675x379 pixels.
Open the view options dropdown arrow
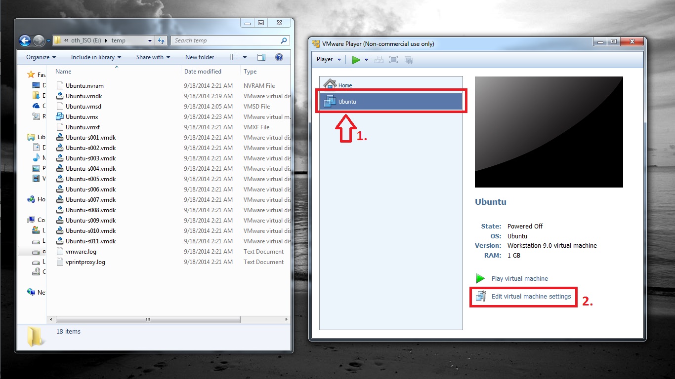click(x=245, y=57)
